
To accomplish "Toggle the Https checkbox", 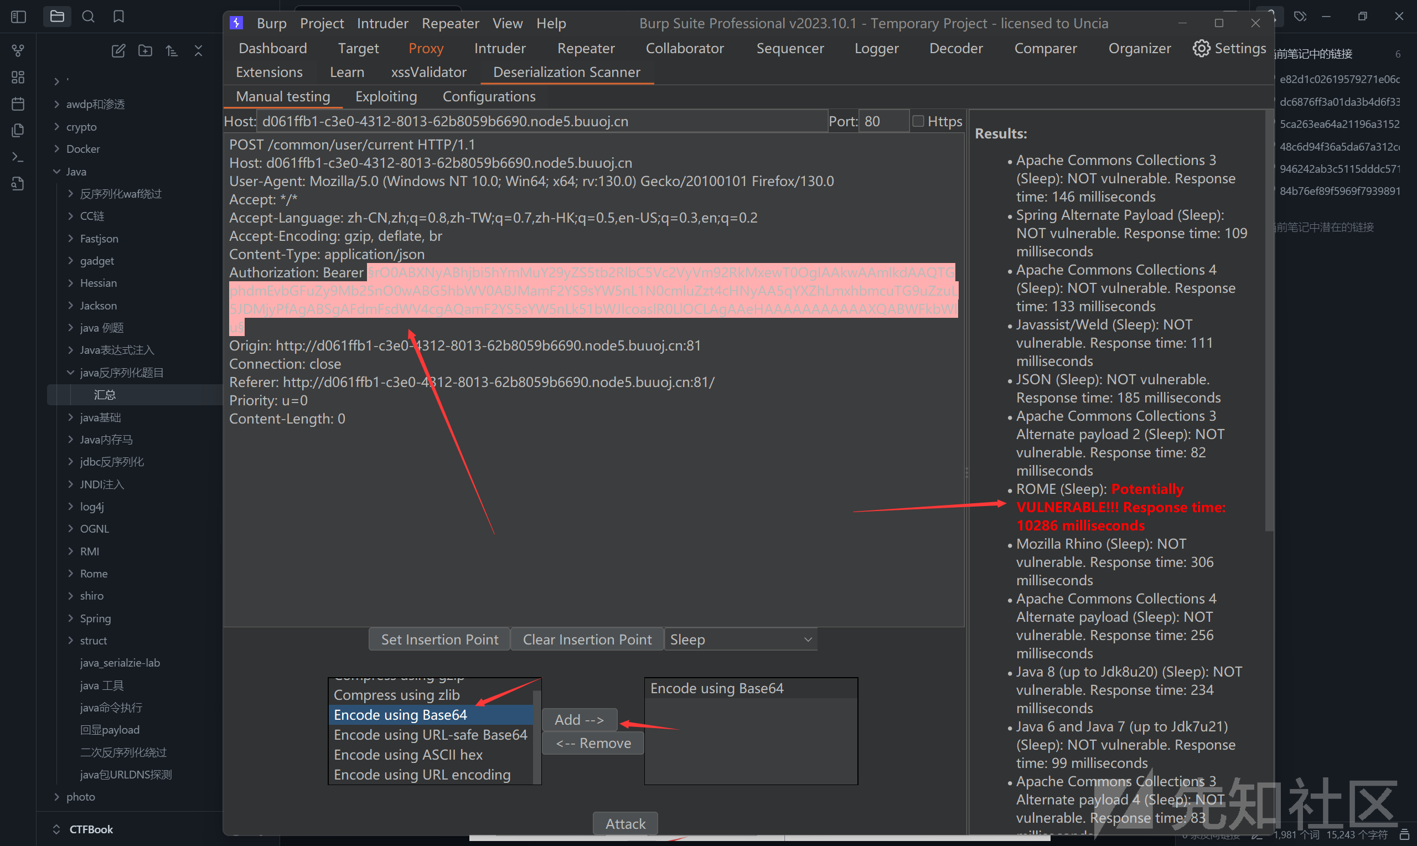I will click(x=918, y=121).
